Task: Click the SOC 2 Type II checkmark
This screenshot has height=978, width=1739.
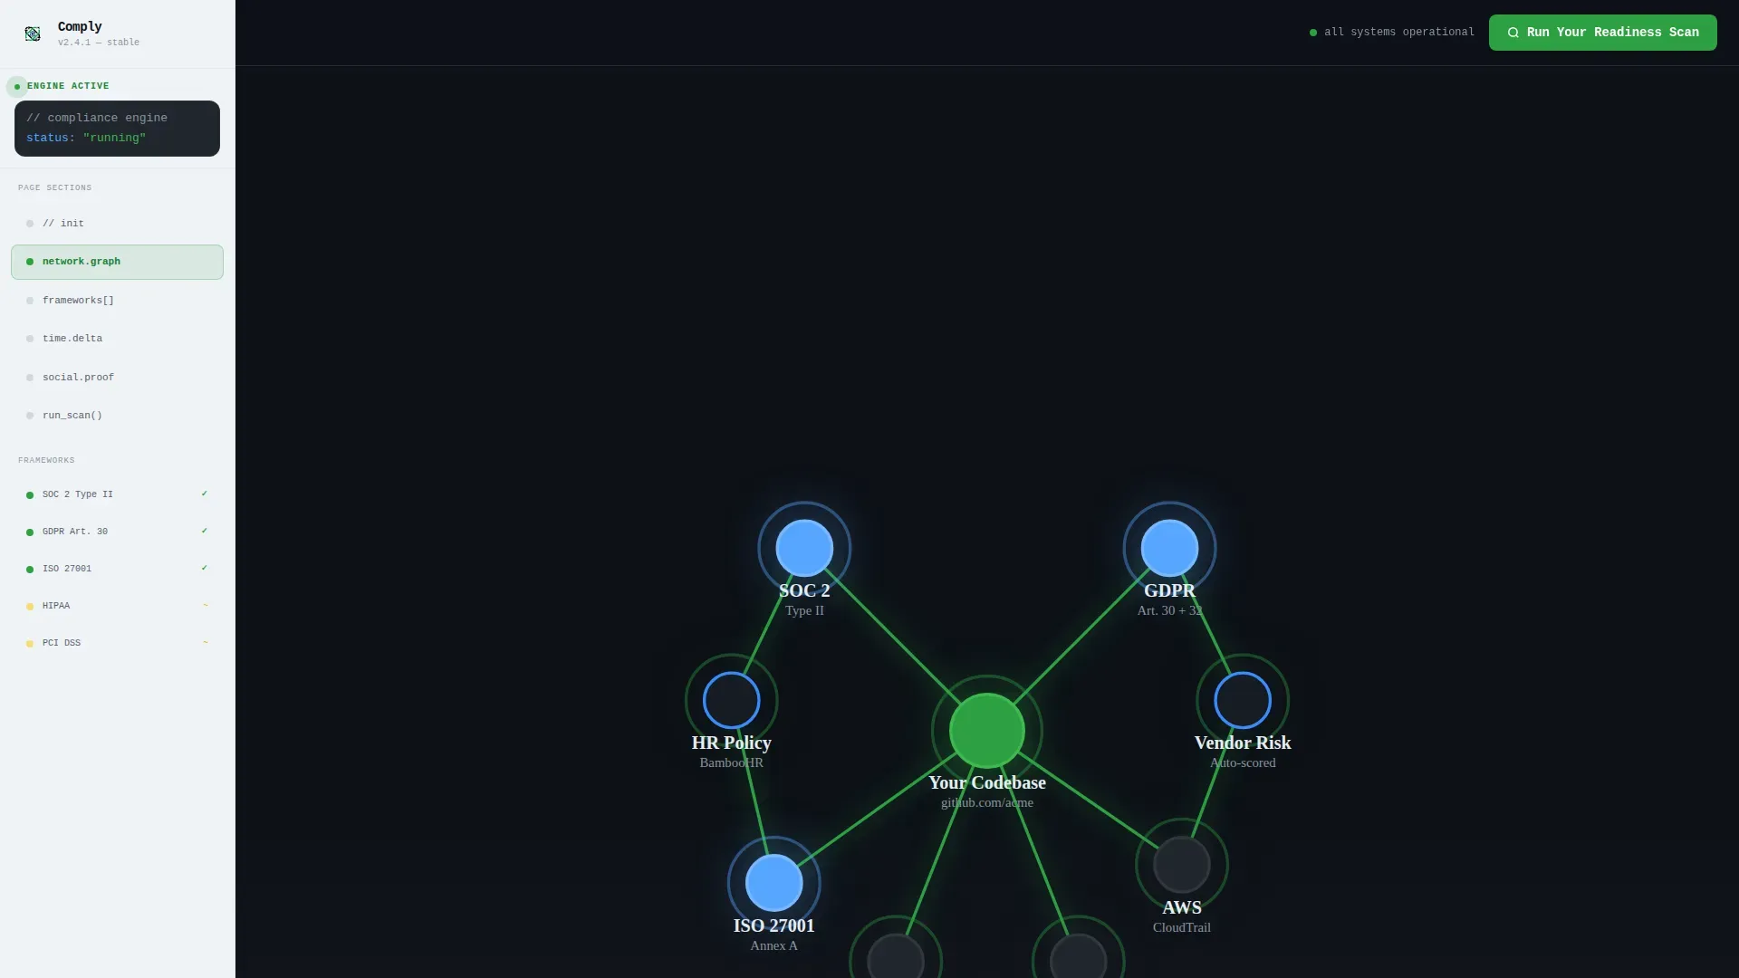Action: [205, 494]
